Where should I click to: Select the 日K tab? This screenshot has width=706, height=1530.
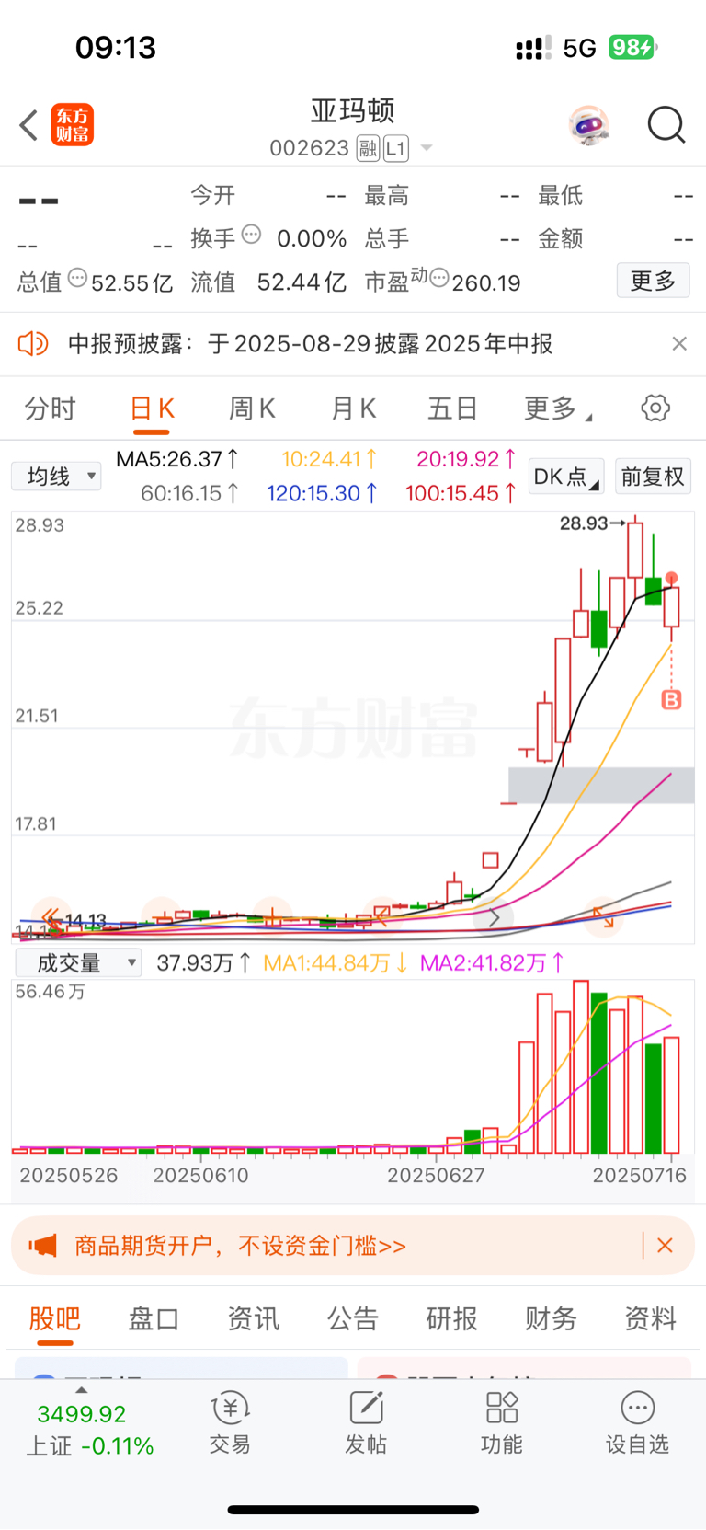(x=153, y=408)
